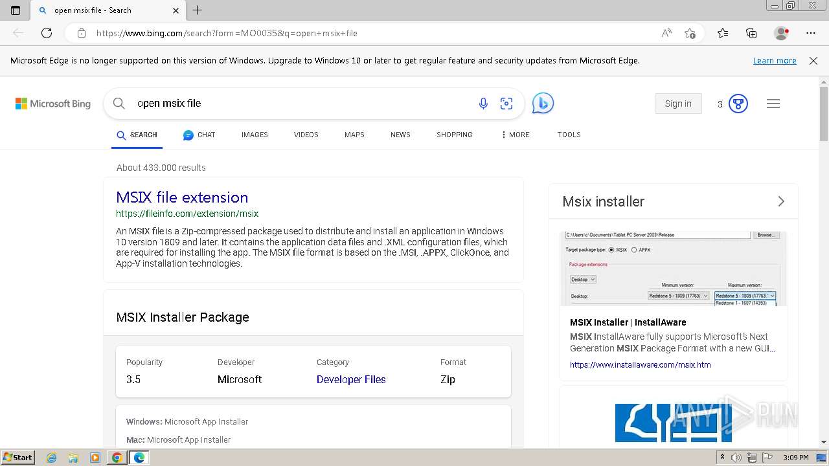
Task: Start voice search with microphone
Action: (x=483, y=104)
